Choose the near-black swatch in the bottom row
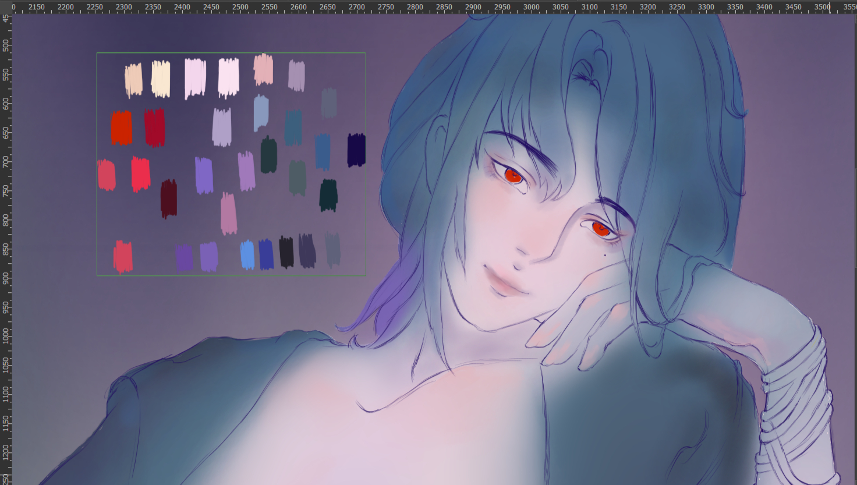857x485 pixels. click(x=286, y=252)
